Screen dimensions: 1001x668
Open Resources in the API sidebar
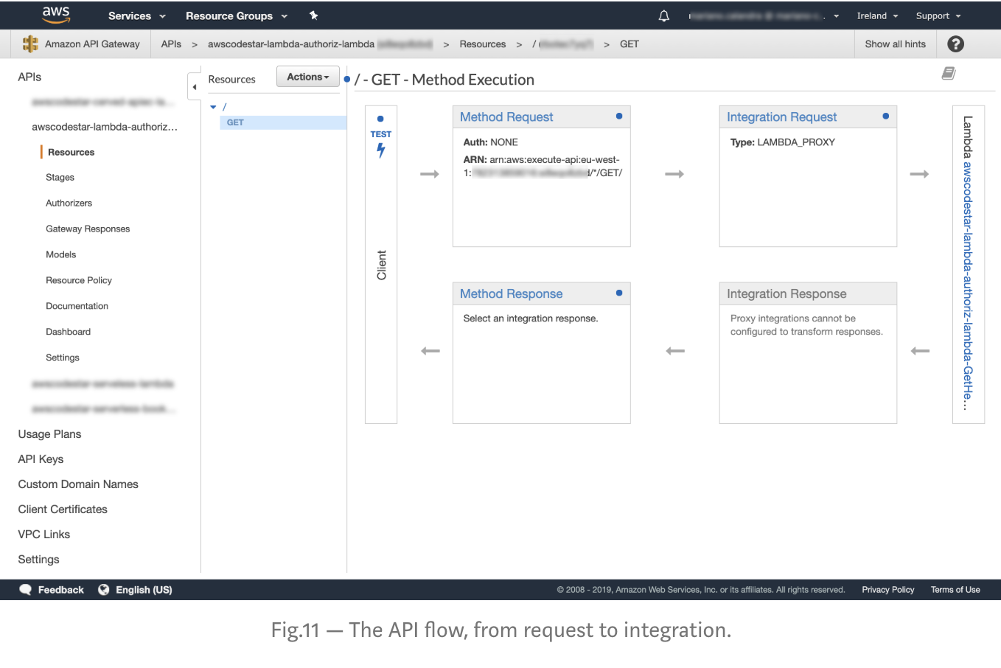[x=71, y=152]
